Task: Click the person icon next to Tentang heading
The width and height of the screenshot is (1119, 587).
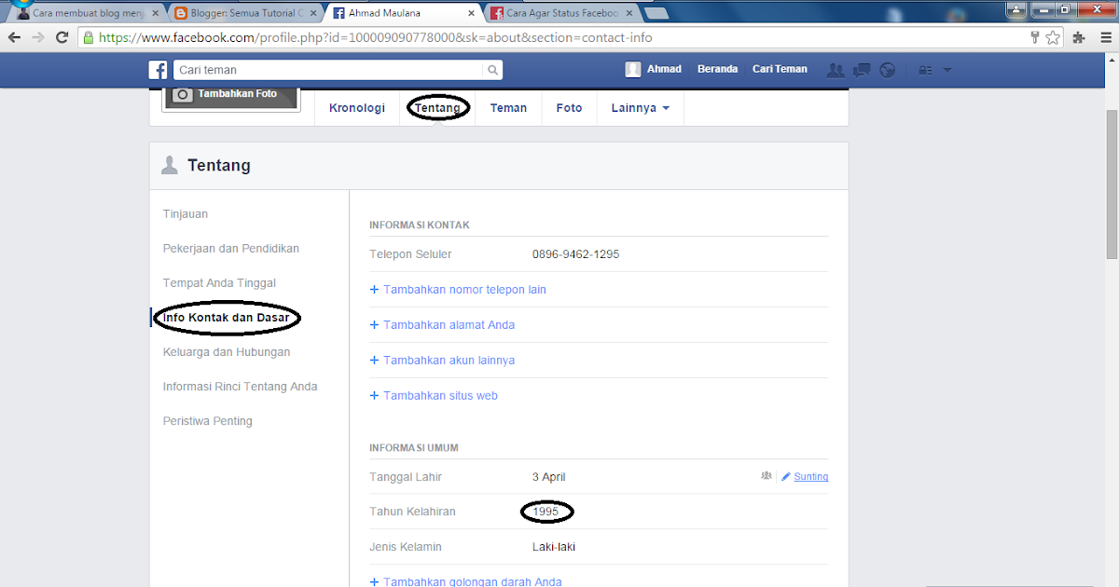Action: pyautogui.click(x=170, y=165)
